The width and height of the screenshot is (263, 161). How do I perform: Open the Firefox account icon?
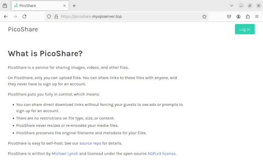click(238, 16)
